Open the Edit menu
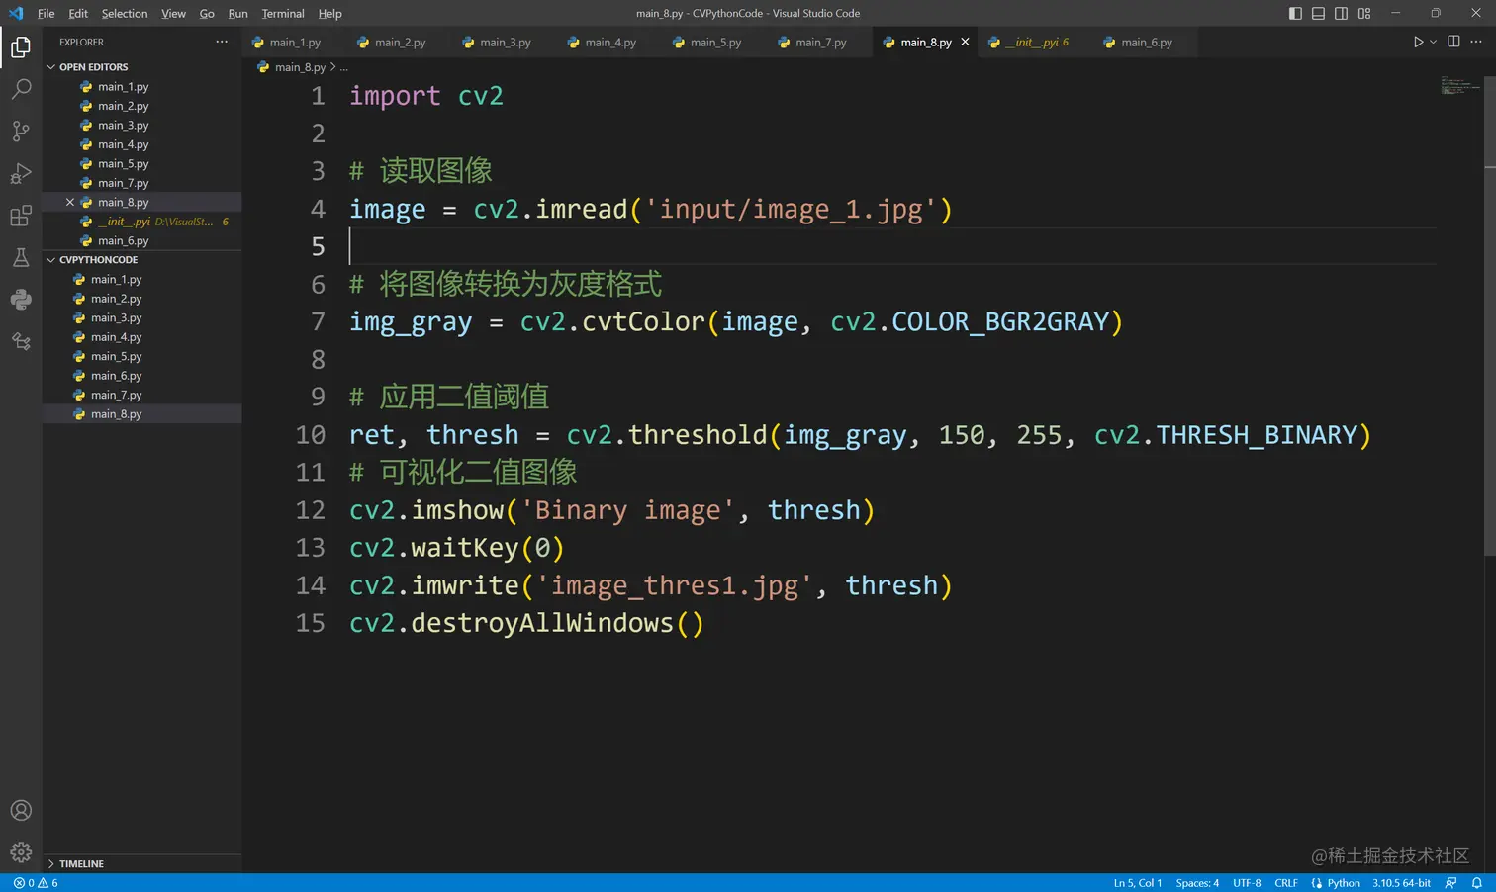This screenshot has width=1496, height=892. click(x=78, y=13)
